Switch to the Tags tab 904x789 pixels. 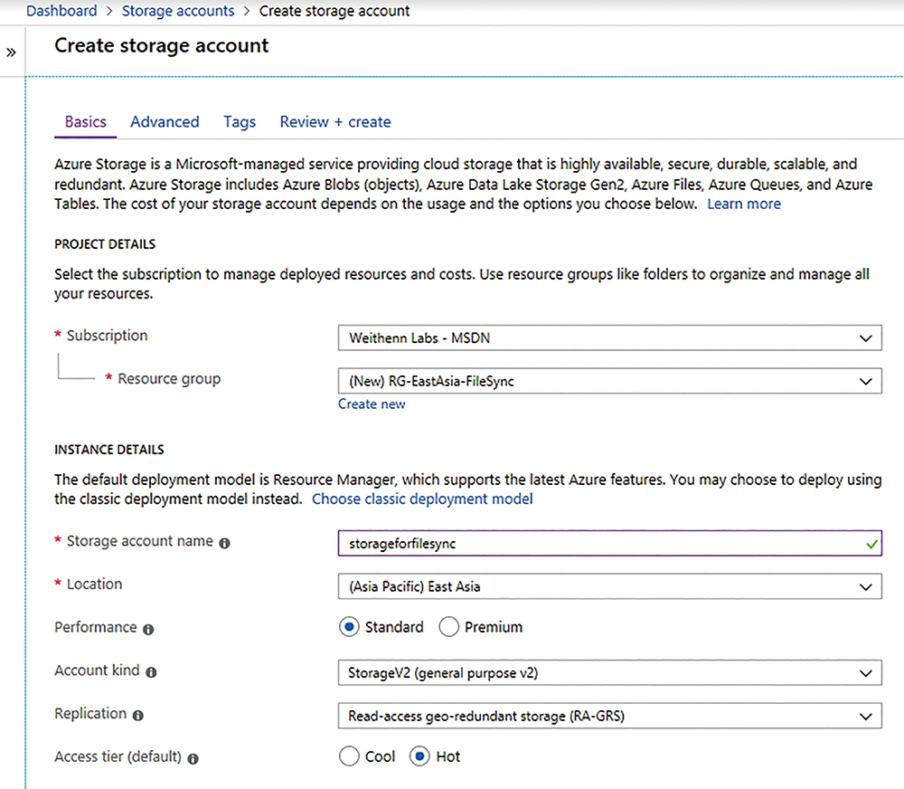coord(240,122)
